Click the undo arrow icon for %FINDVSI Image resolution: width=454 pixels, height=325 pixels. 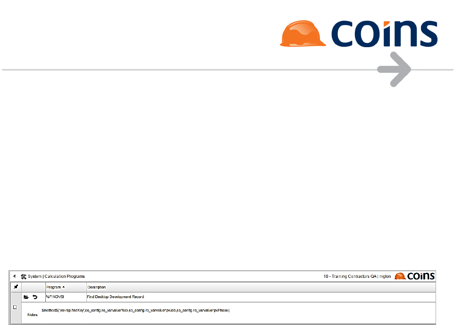coord(35,297)
